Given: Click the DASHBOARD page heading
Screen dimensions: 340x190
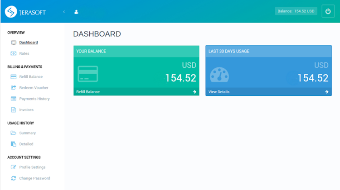Looking at the screenshot, I should pyautogui.click(x=97, y=34).
